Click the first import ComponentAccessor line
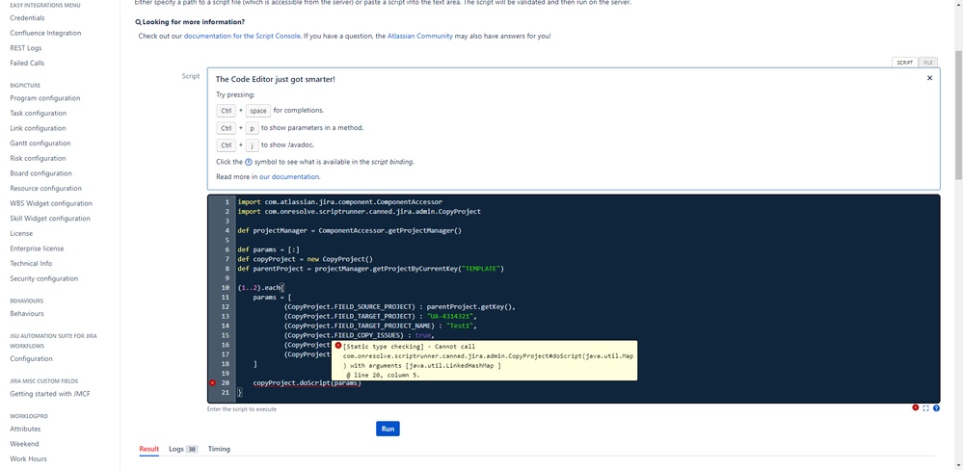963x470 pixels. (340, 202)
